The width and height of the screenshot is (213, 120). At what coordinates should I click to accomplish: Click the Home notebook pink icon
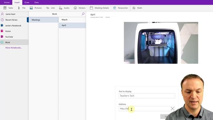click(x=2, y=31)
